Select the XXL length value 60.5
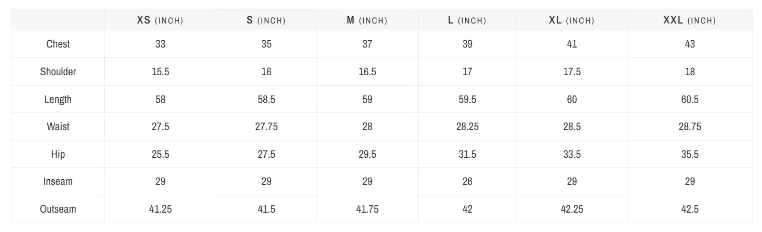This screenshot has height=232, width=762. [690, 99]
